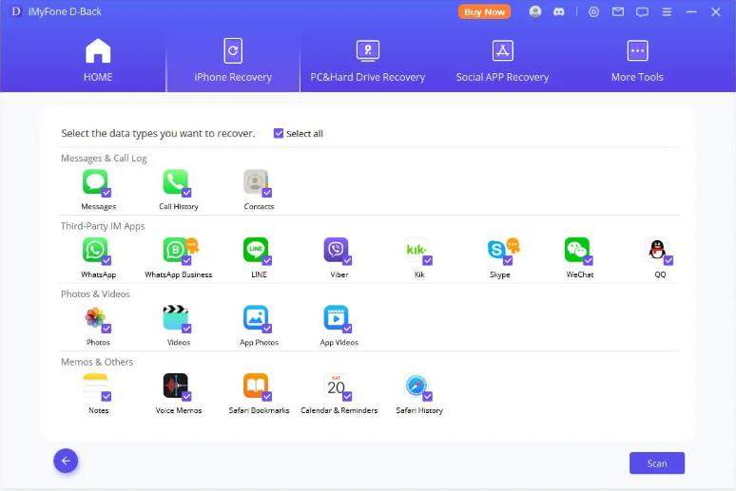The image size is (736, 491).
Task: Click the Safari Bookmarks label text
Action: 259,410
